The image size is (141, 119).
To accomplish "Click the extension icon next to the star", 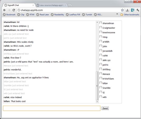I will pos(127,10).
